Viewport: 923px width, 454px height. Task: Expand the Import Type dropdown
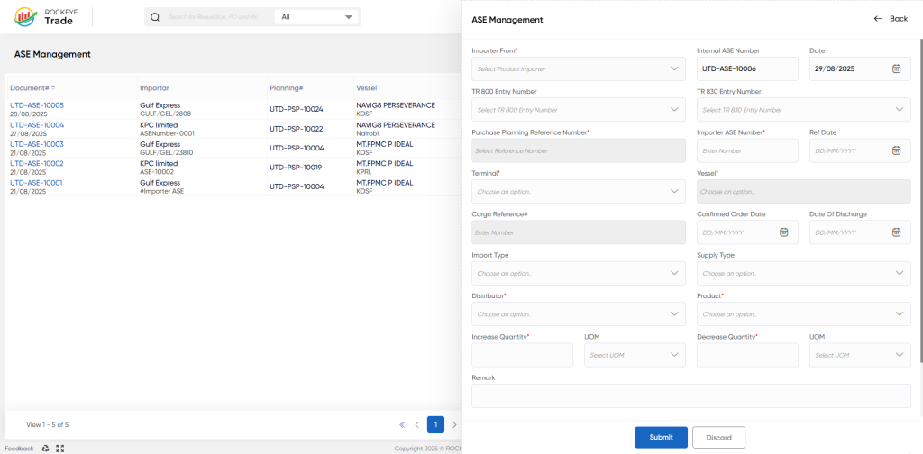coord(579,273)
